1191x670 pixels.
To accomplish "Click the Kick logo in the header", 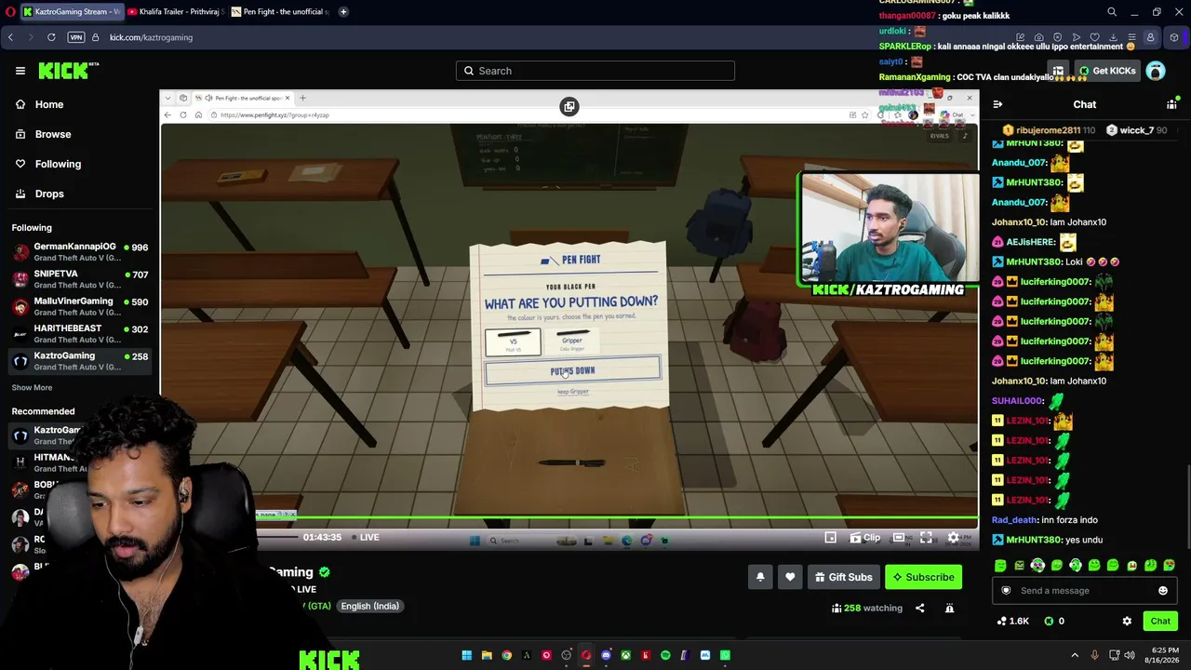I will pos(68,71).
